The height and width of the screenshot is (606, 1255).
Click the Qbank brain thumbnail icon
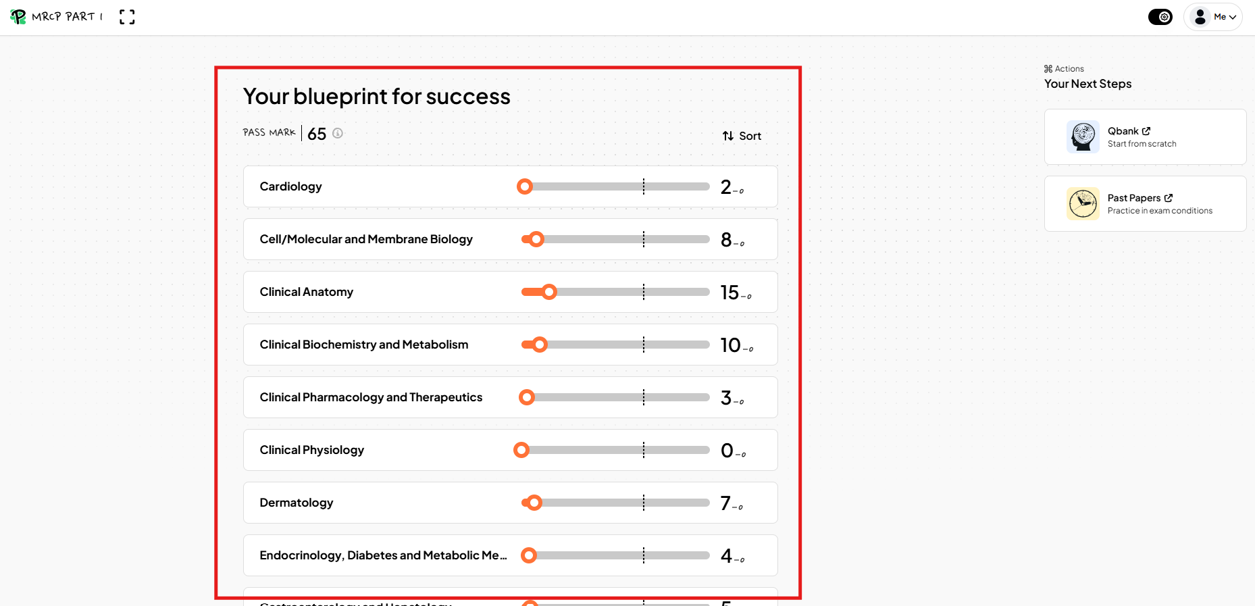(x=1083, y=136)
